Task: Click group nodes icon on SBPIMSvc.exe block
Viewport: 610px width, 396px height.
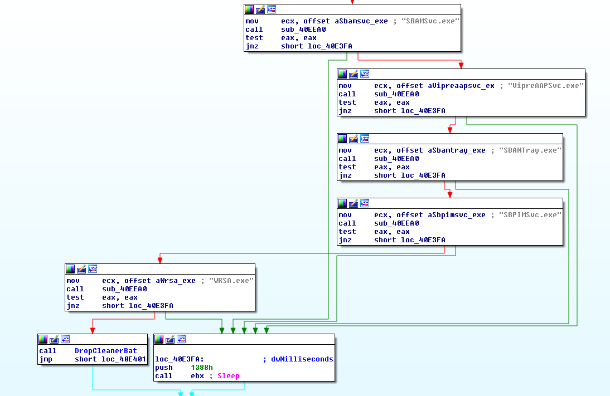Action: point(365,203)
